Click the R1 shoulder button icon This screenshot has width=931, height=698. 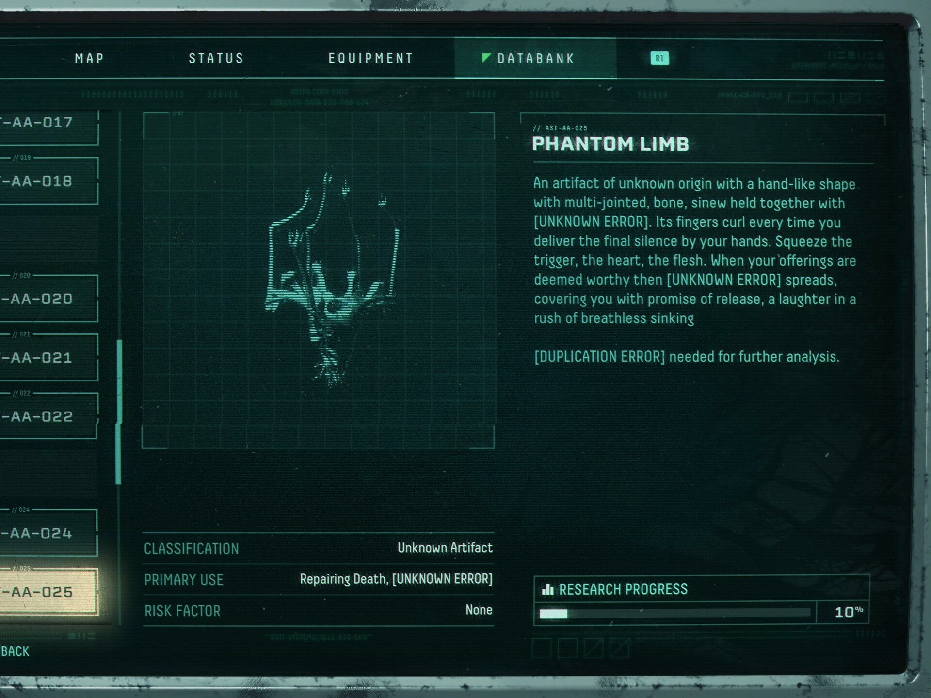659,58
